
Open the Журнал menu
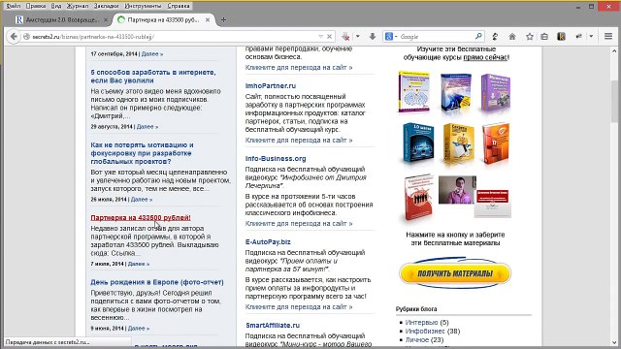tap(78, 6)
